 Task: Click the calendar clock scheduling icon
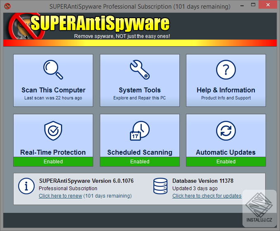click(x=140, y=131)
